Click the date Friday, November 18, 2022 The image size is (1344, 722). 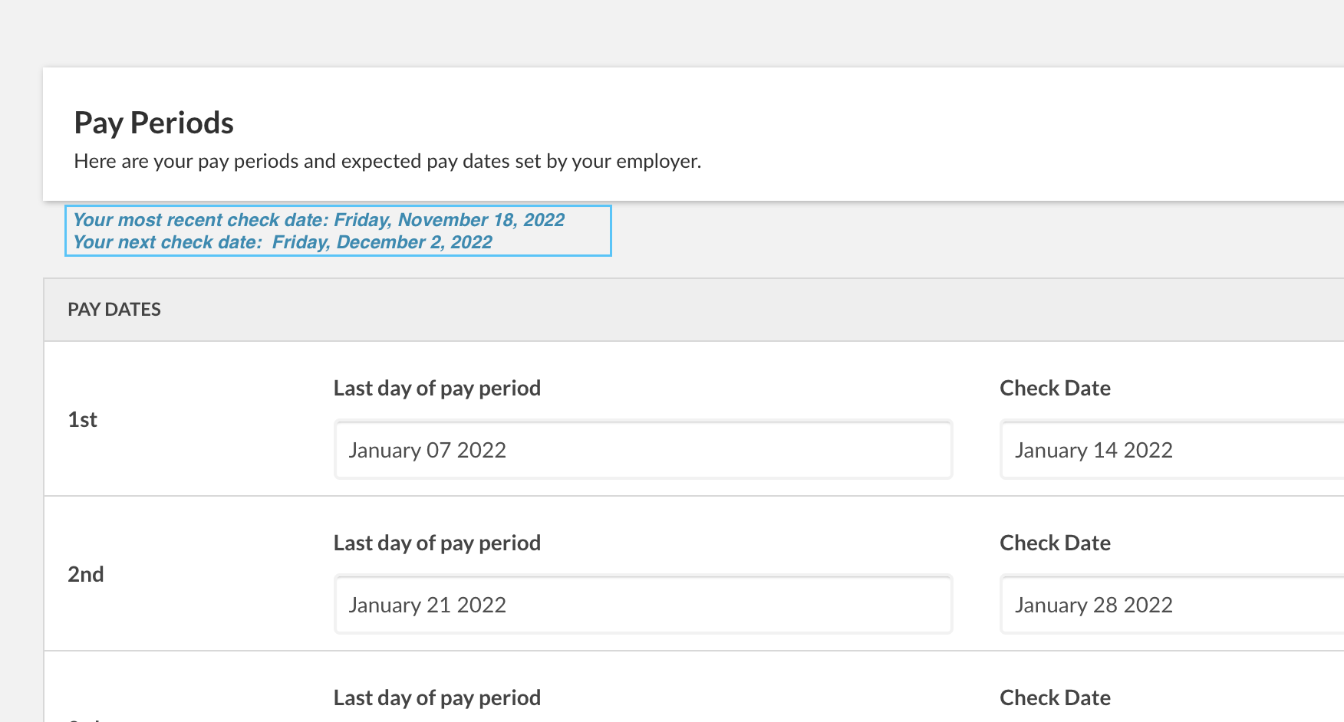pos(450,220)
